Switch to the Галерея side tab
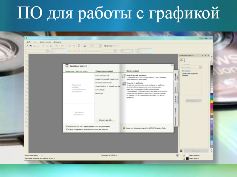Viewport: 237px width, 177px height. [175, 110]
